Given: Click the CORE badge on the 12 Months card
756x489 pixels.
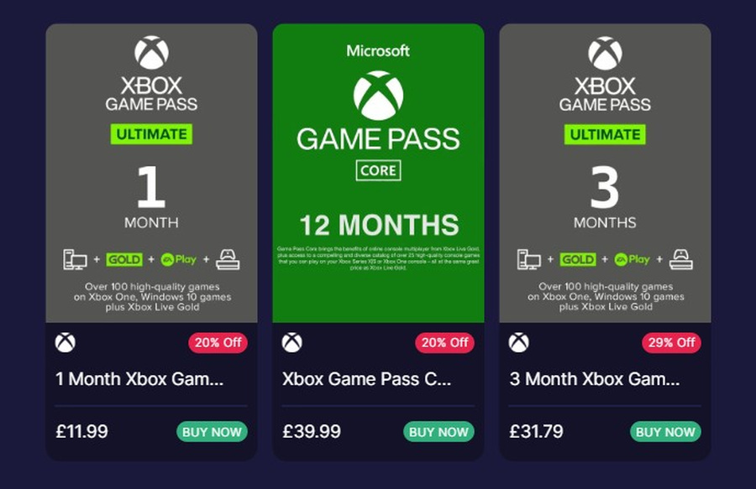Looking at the screenshot, I should pyautogui.click(x=378, y=170).
